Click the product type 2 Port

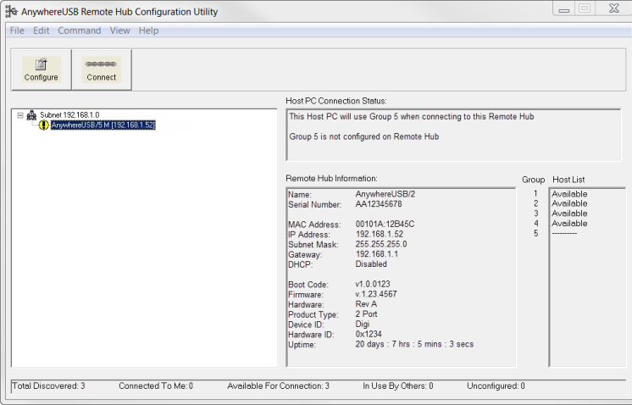[366, 314]
